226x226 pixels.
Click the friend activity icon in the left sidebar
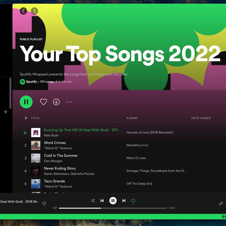pyautogui.click(x=5, y=112)
